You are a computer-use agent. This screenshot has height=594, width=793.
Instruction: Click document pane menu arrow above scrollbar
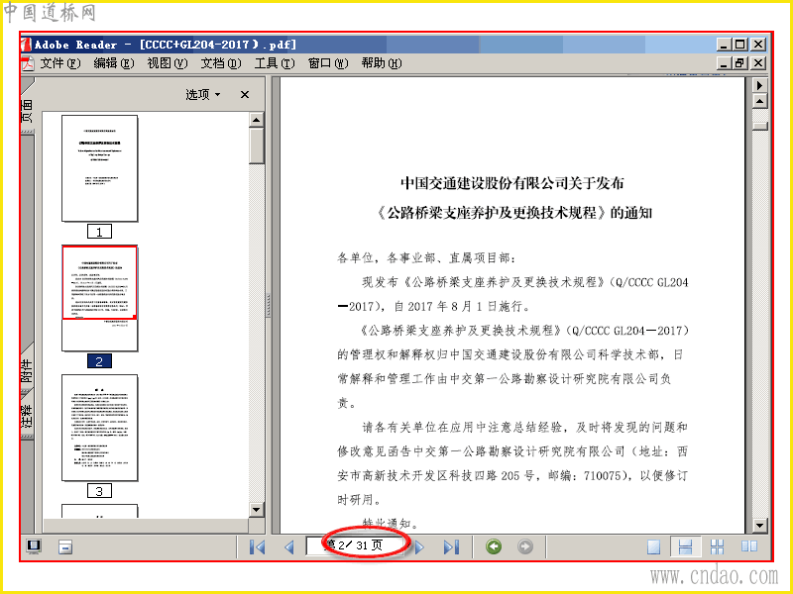pos(759,85)
